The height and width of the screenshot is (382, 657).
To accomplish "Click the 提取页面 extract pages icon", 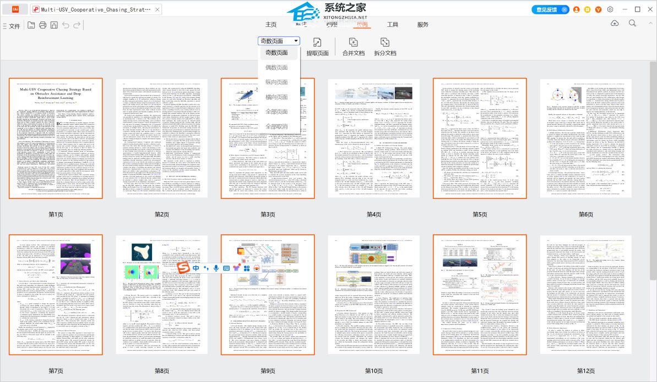I will (317, 42).
